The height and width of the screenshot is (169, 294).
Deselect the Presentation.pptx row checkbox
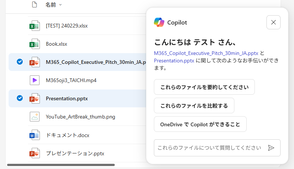point(20,98)
